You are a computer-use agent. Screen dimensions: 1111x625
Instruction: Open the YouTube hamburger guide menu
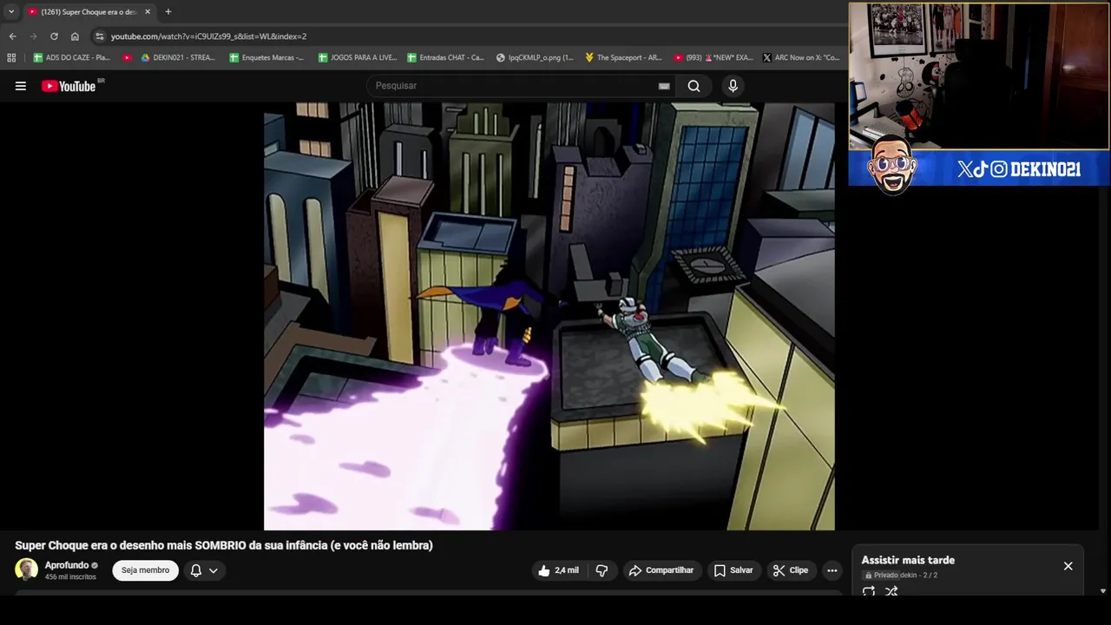[x=21, y=86]
